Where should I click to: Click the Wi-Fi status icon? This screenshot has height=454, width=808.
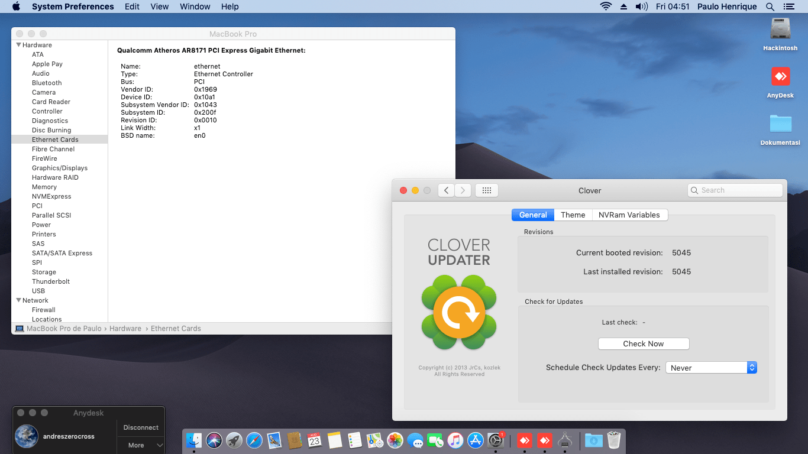coord(606,7)
